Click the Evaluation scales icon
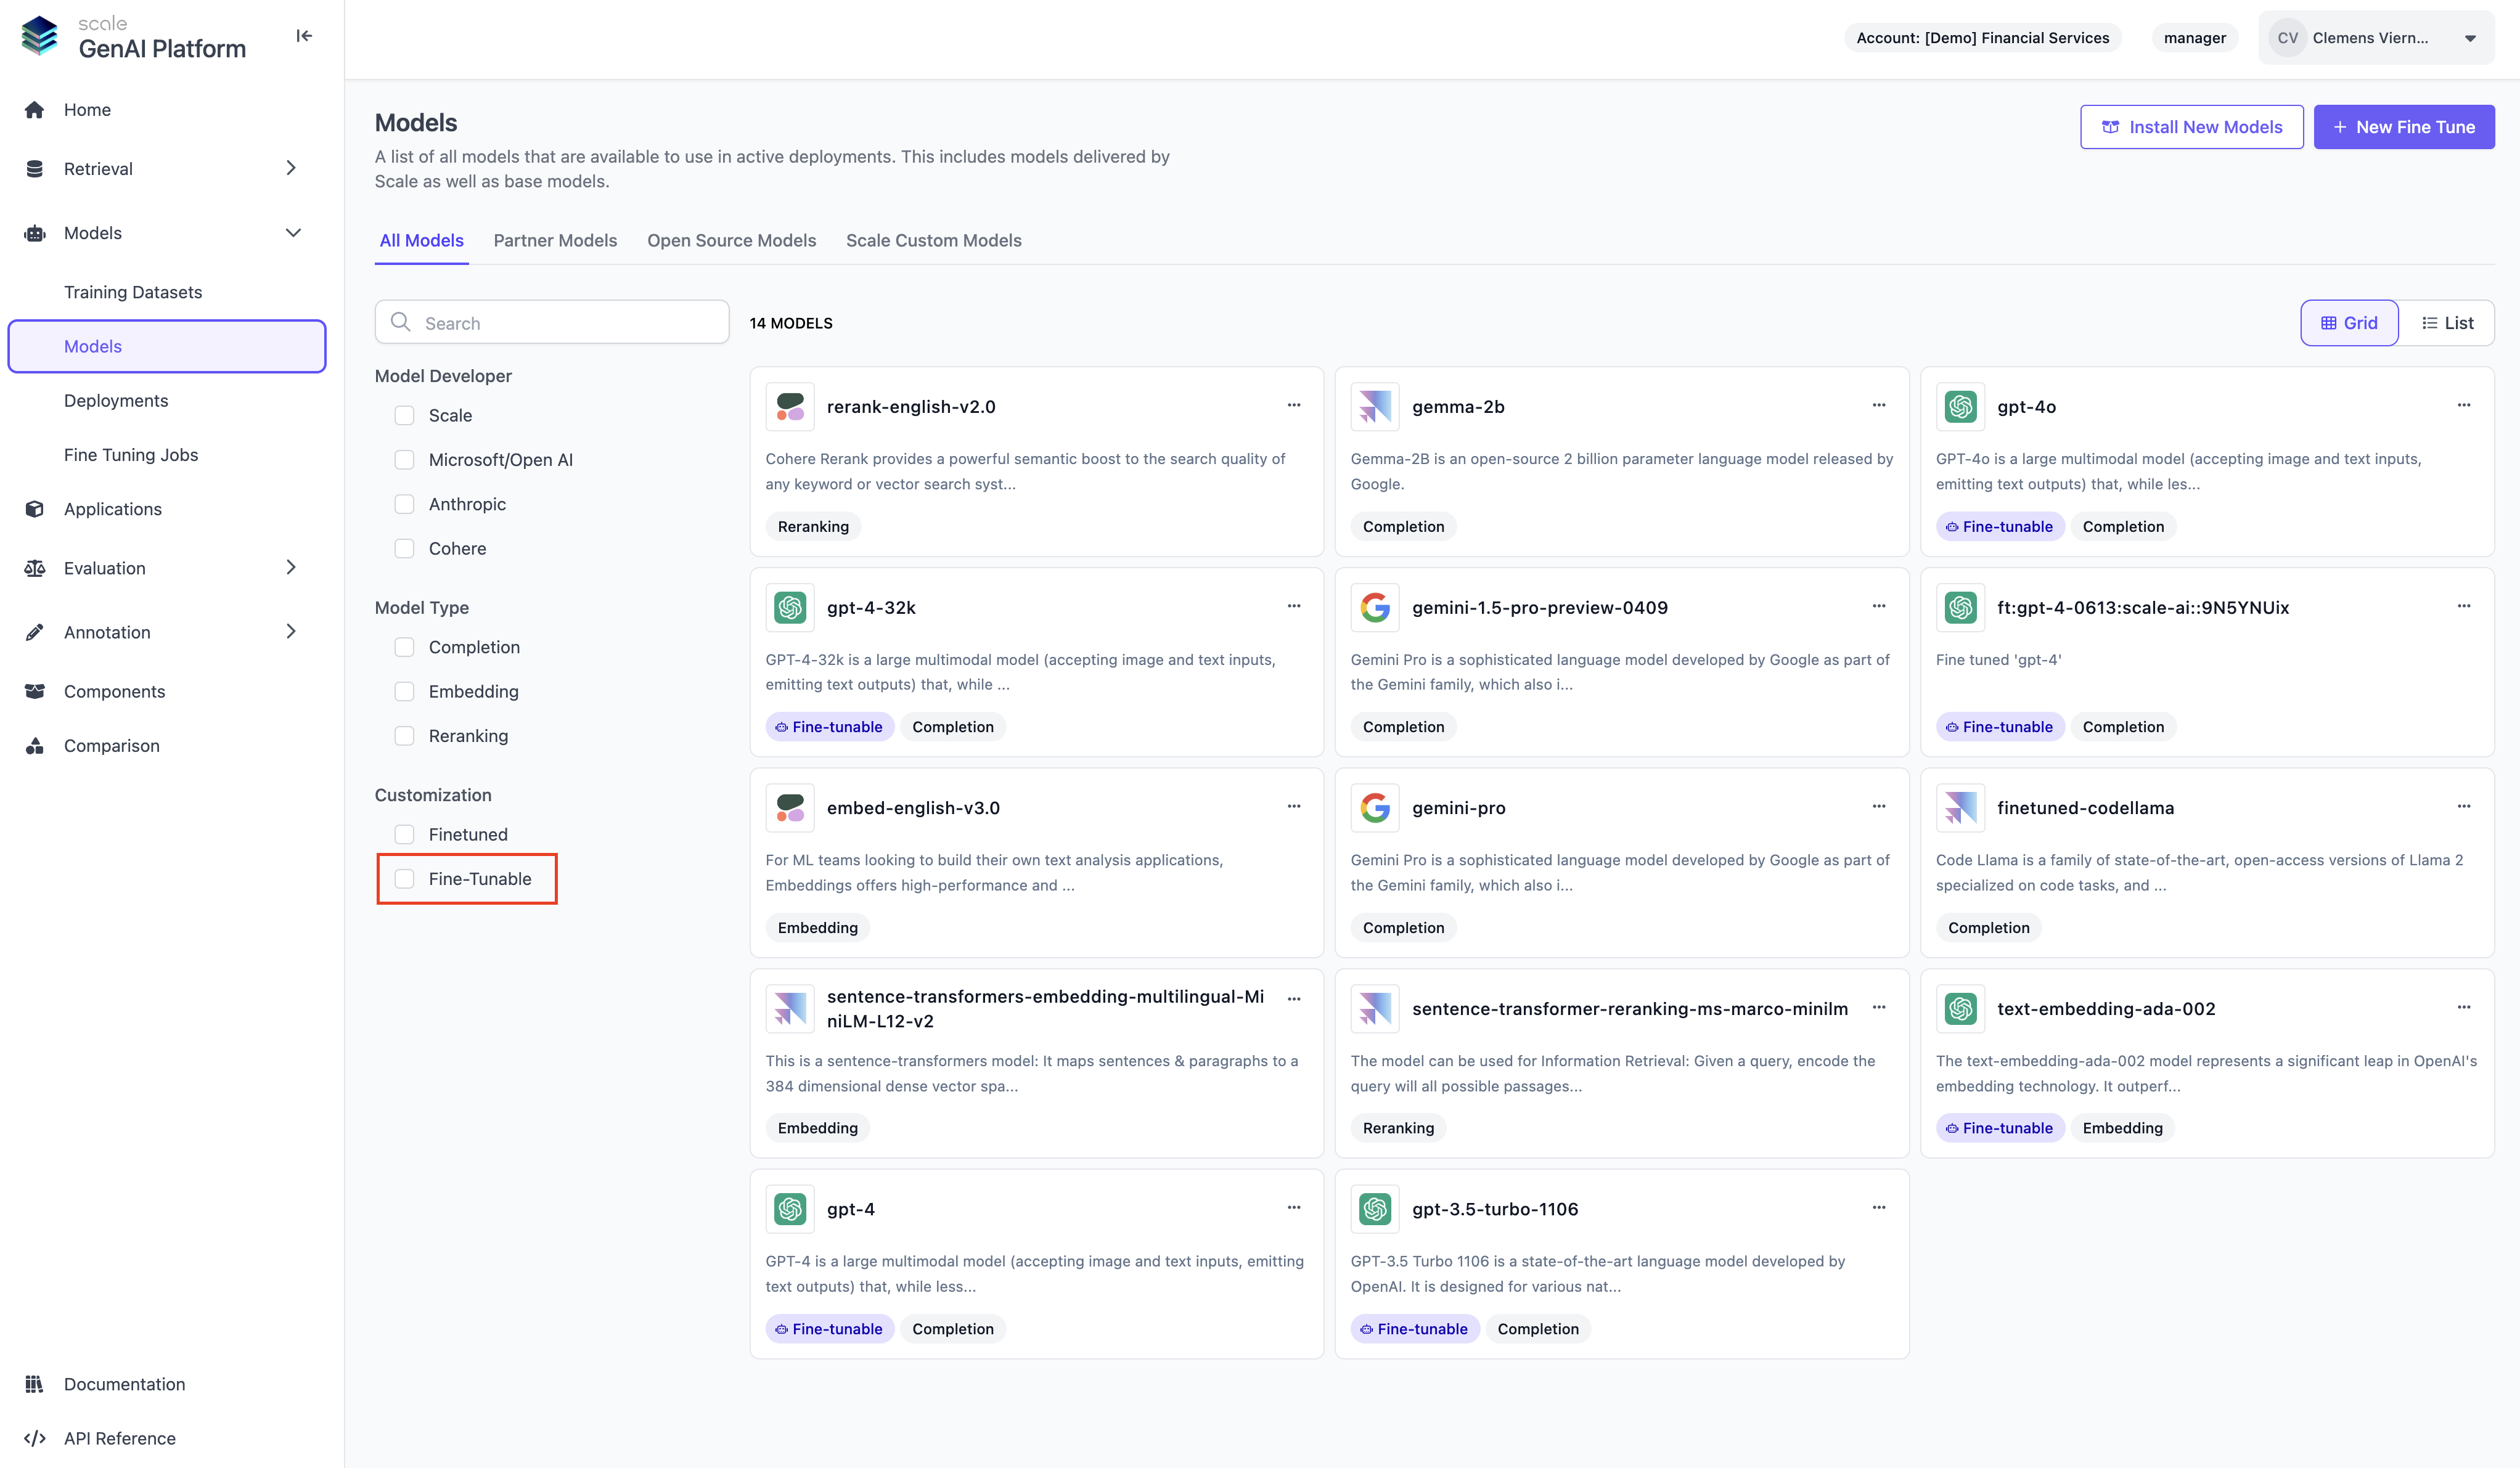Viewport: 2520px width, 1468px height. click(x=35, y=568)
